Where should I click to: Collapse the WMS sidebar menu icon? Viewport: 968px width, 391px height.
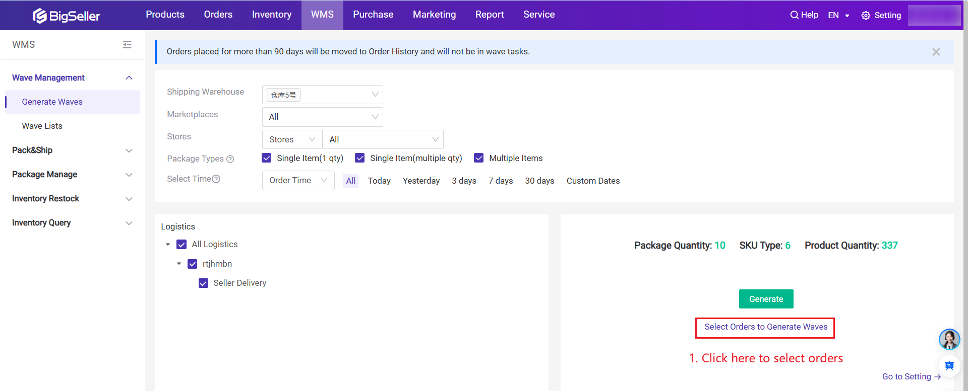[127, 45]
